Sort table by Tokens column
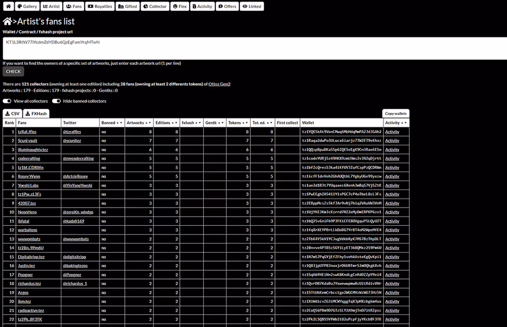 [x=237, y=122]
